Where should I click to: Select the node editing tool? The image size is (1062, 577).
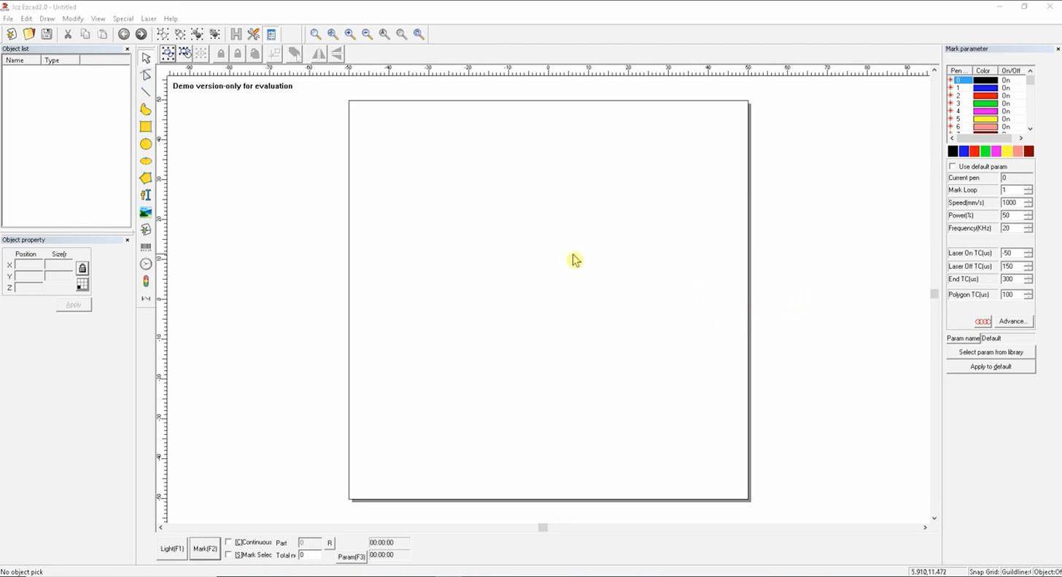coord(145,74)
